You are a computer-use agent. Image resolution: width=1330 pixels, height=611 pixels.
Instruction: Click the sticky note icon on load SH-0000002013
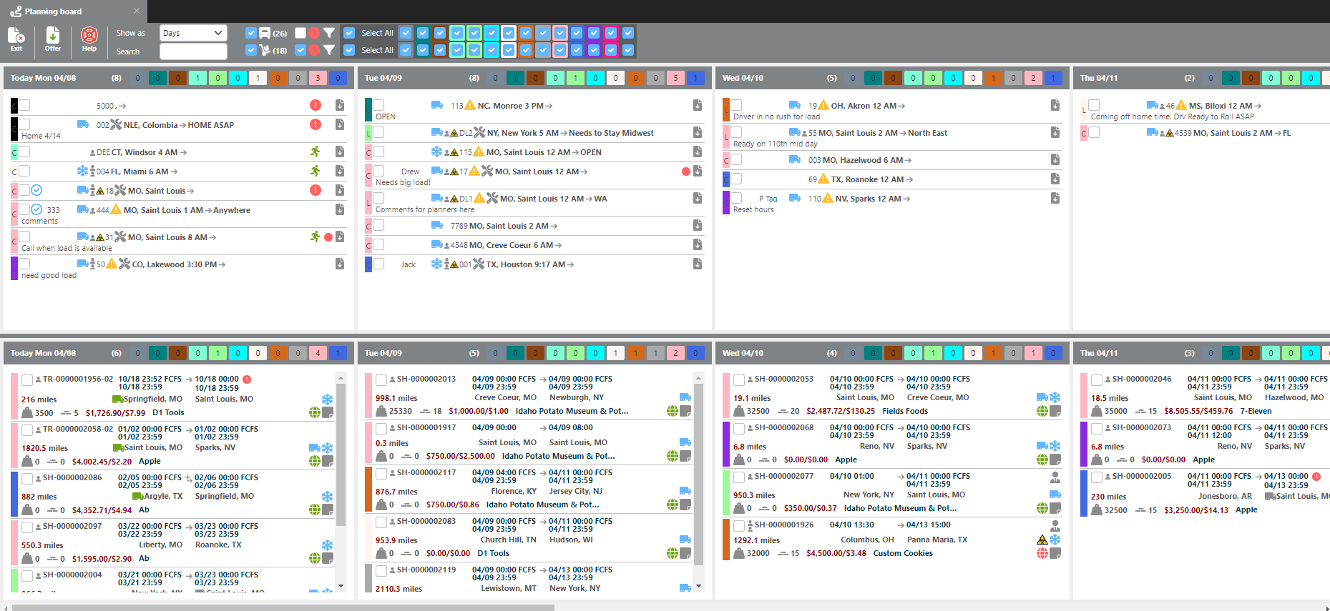(685, 411)
